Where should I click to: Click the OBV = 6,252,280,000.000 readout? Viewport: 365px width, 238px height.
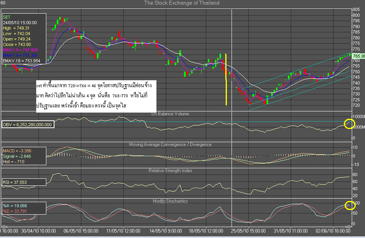pos(27,125)
